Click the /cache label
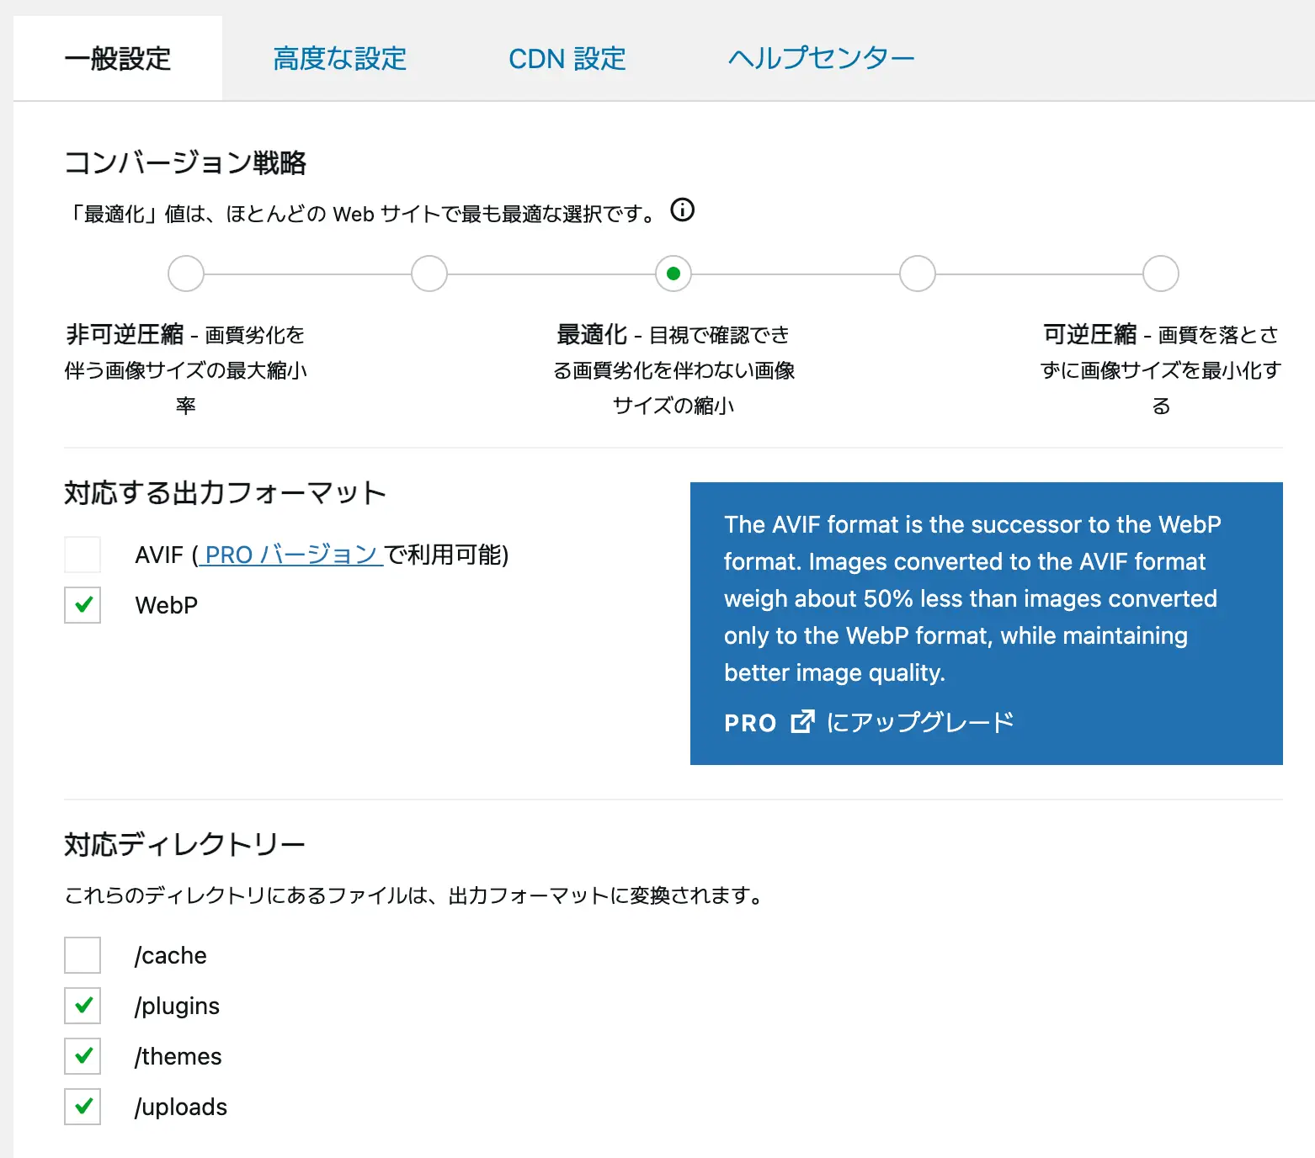This screenshot has height=1158, width=1315. tap(171, 955)
